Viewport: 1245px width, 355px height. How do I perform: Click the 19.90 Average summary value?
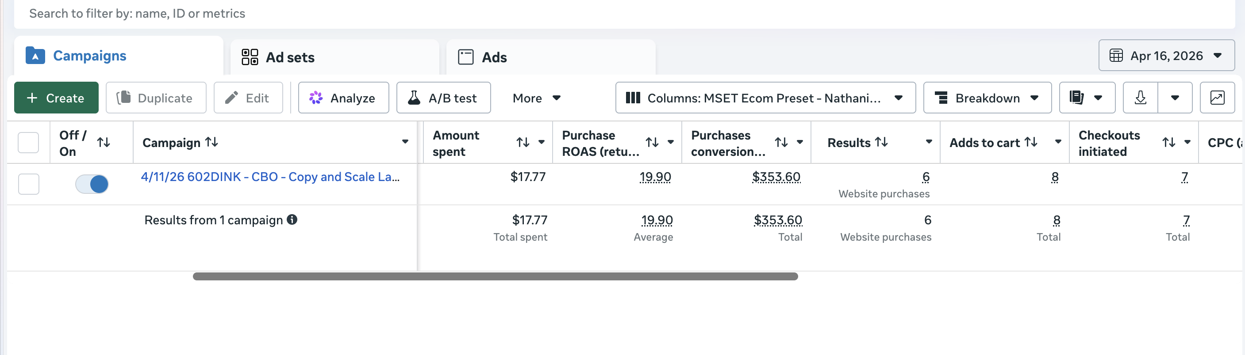tap(657, 220)
